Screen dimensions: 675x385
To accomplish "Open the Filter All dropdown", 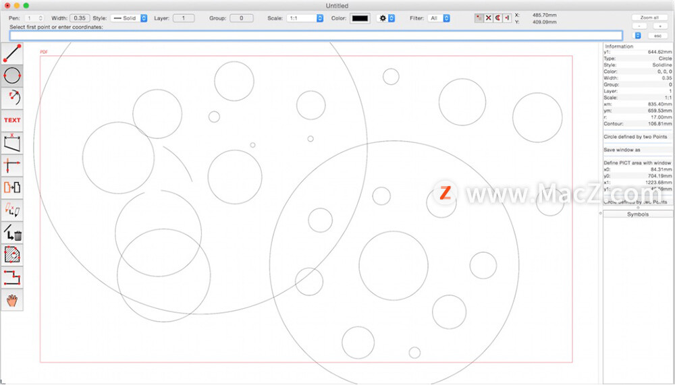I will click(x=439, y=18).
